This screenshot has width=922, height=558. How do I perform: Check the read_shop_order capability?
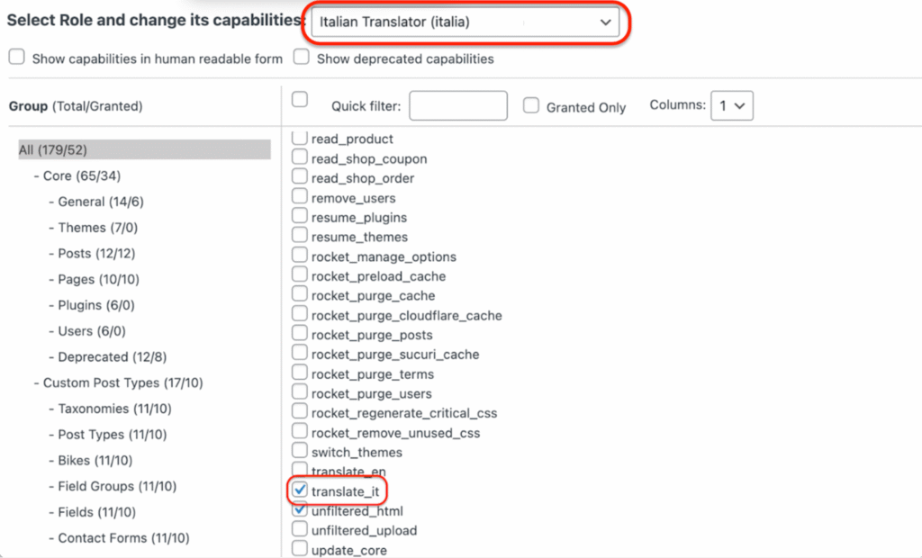300,177
